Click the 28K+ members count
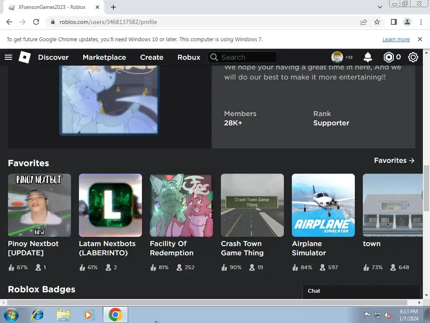The width and height of the screenshot is (430, 323). (233, 123)
